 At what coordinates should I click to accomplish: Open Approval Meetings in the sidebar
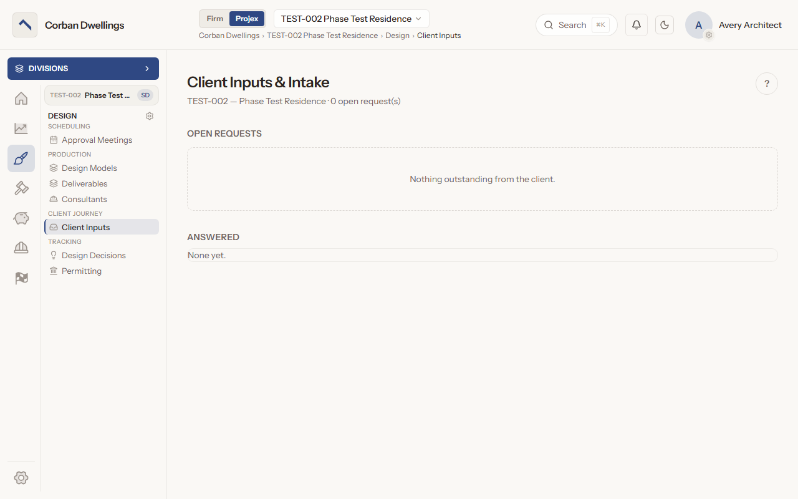point(102,140)
